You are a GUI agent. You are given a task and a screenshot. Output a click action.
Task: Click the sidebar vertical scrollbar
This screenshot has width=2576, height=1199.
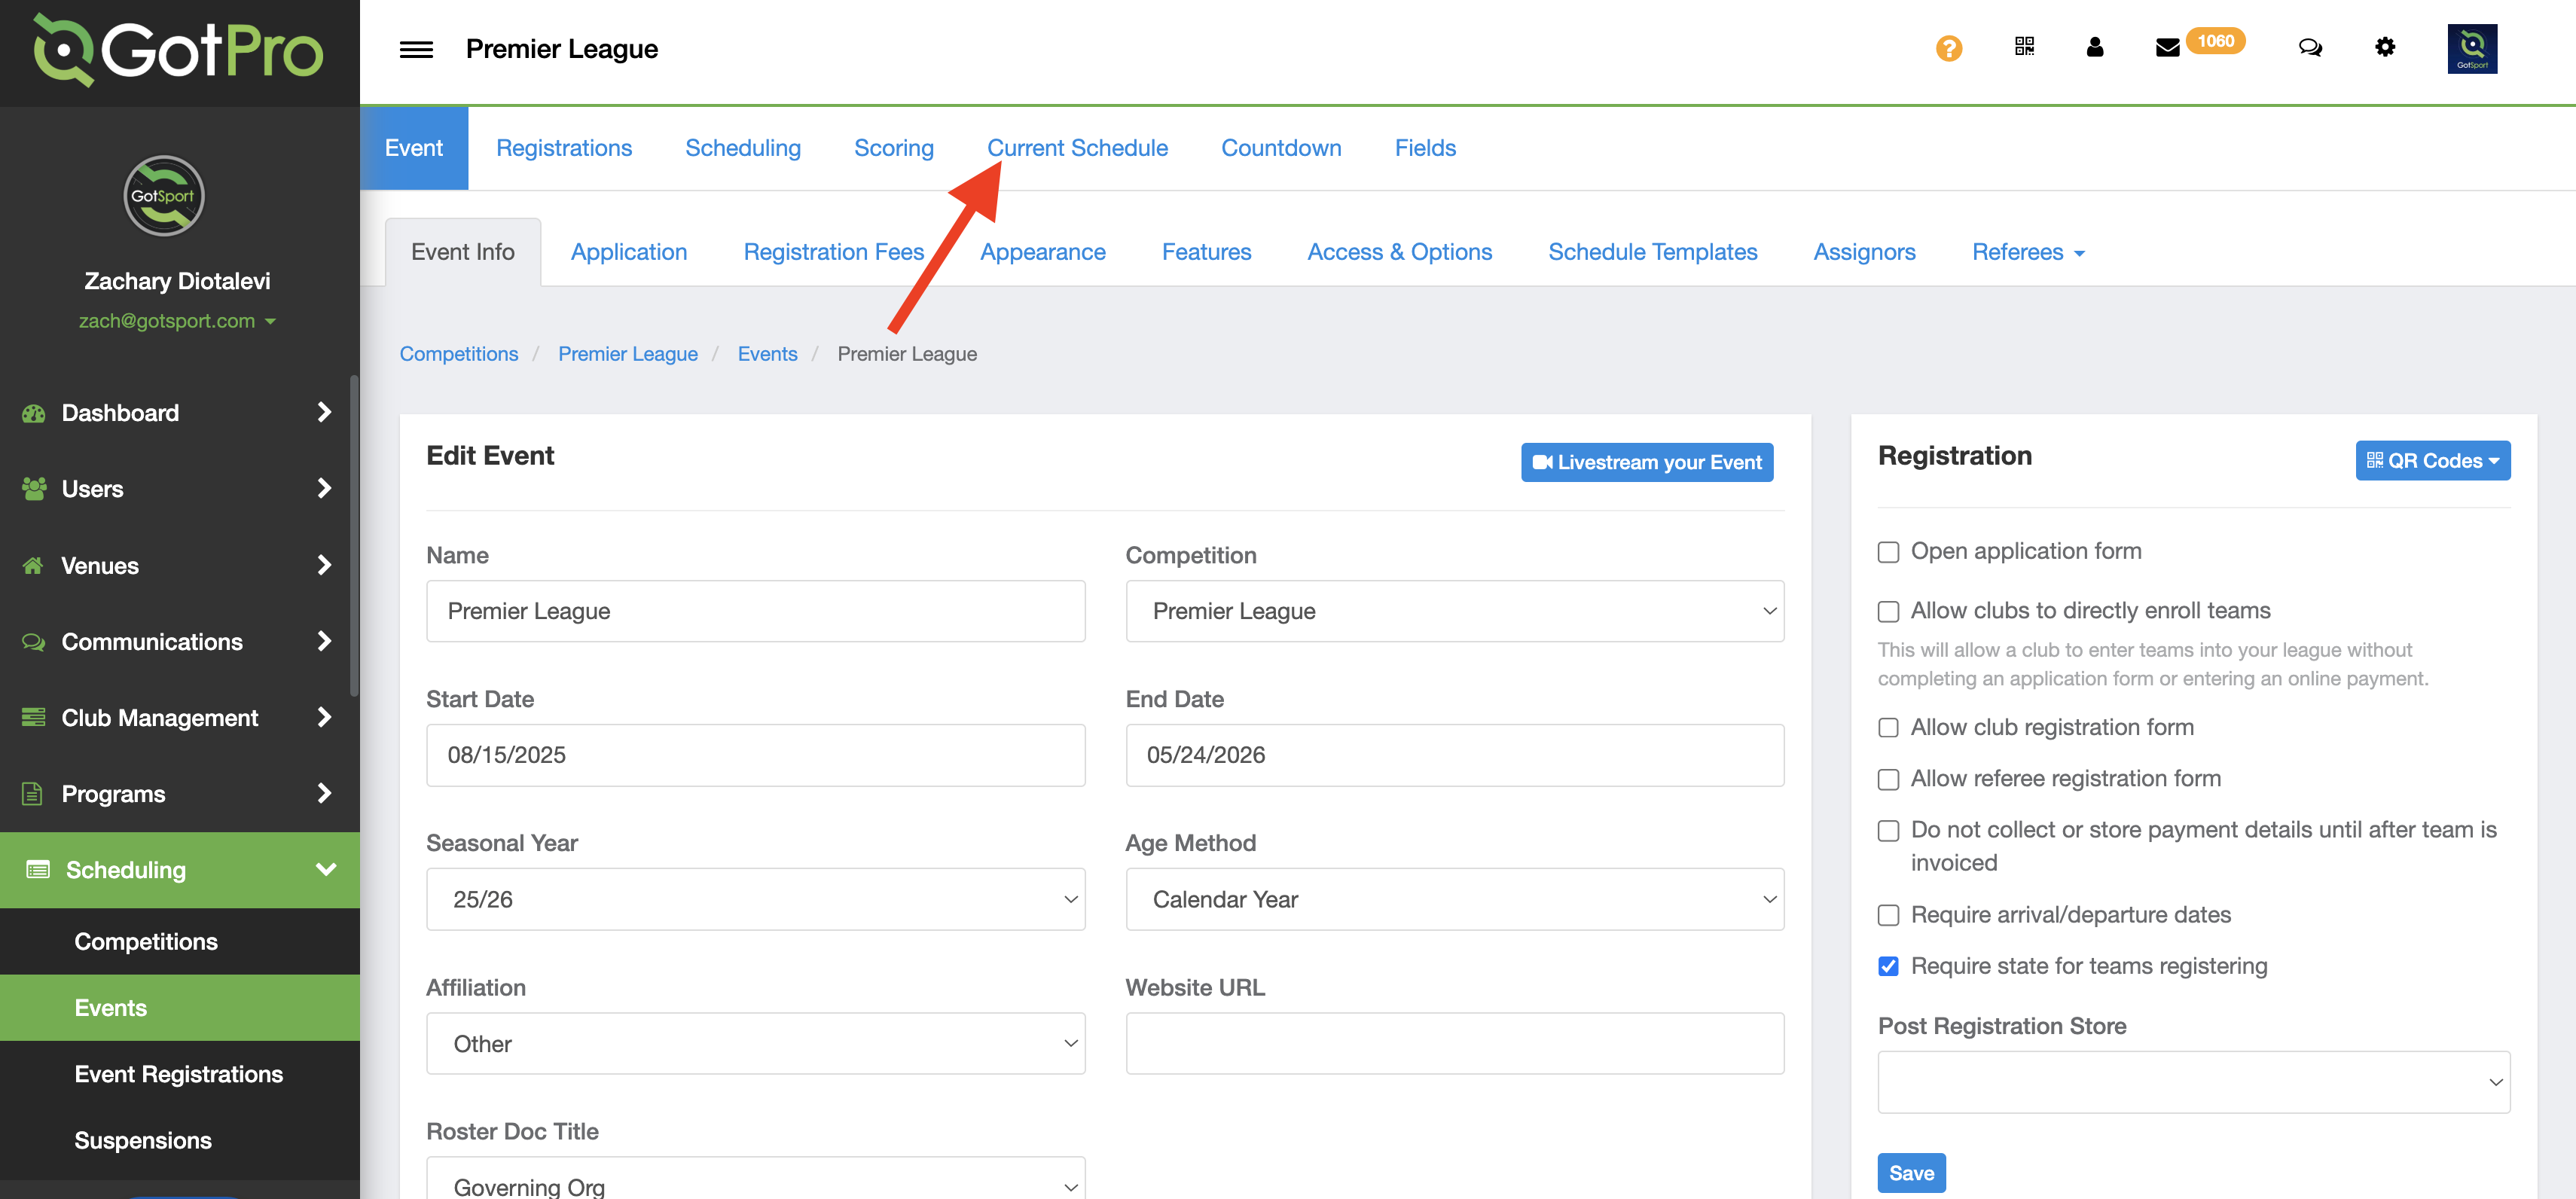tap(354, 535)
